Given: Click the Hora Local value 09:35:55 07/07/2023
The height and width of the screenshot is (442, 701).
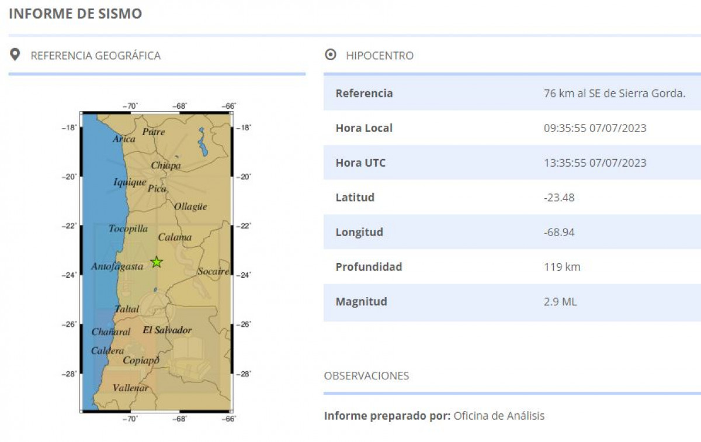Looking at the screenshot, I should click(x=595, y=128).
